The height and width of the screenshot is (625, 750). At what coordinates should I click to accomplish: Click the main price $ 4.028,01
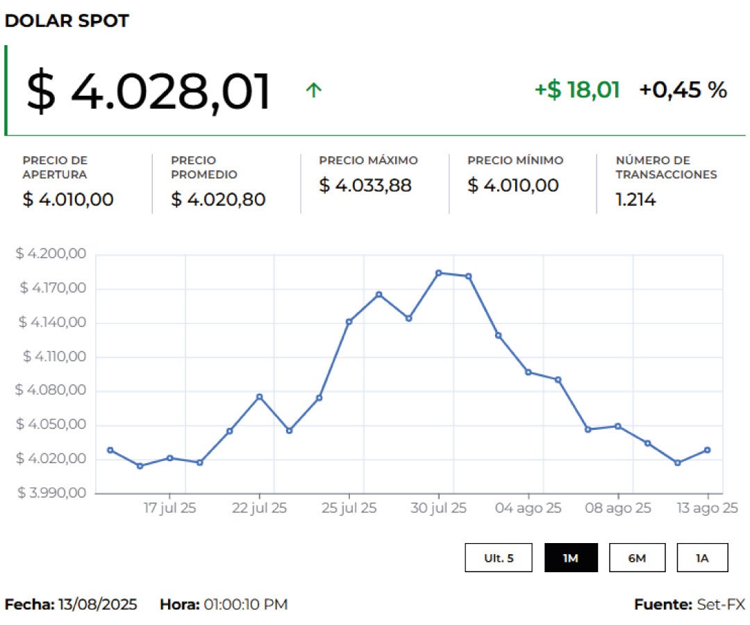pos(149,92)
